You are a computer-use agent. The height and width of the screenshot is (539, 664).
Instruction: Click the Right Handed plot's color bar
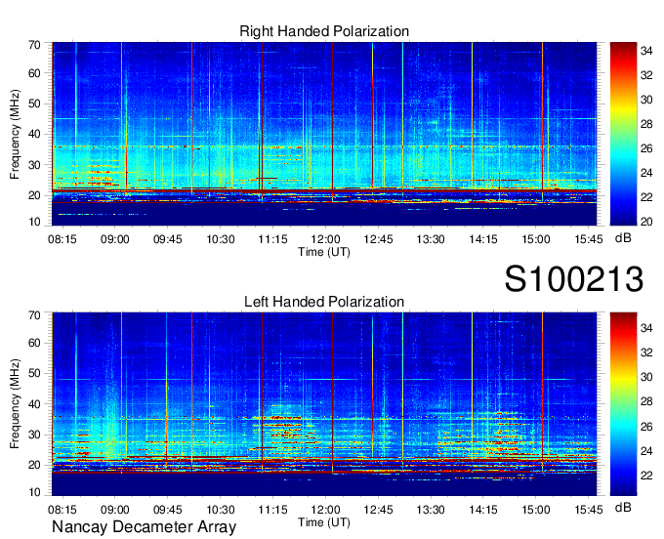tap(623, 134)
